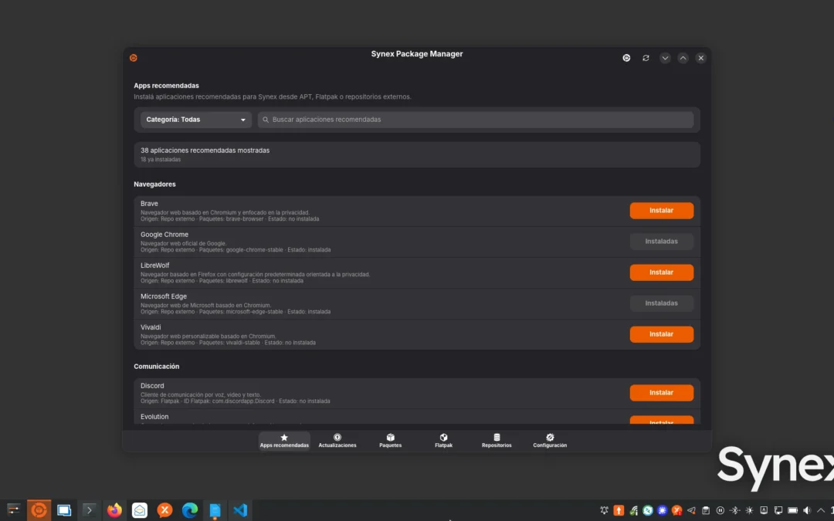The width and height of the screenshot is (834, 521).
Task: Open the blue document app in taskbar
Action: [x=215, y=510]
